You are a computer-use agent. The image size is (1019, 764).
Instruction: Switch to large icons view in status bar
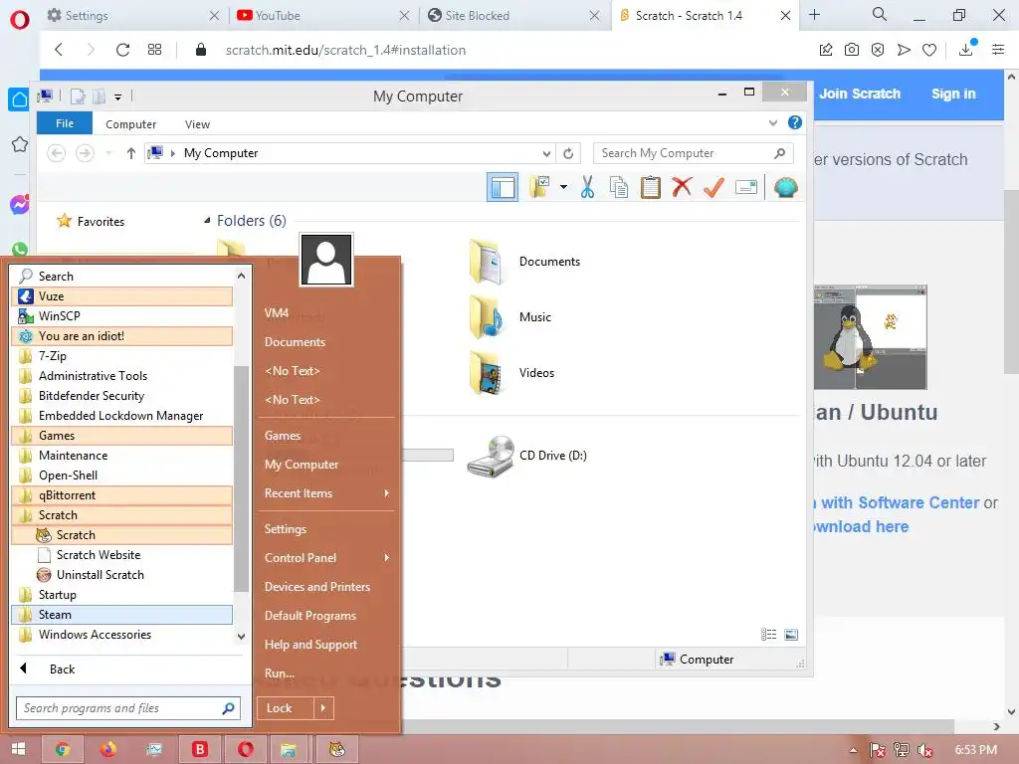(791, 635)
